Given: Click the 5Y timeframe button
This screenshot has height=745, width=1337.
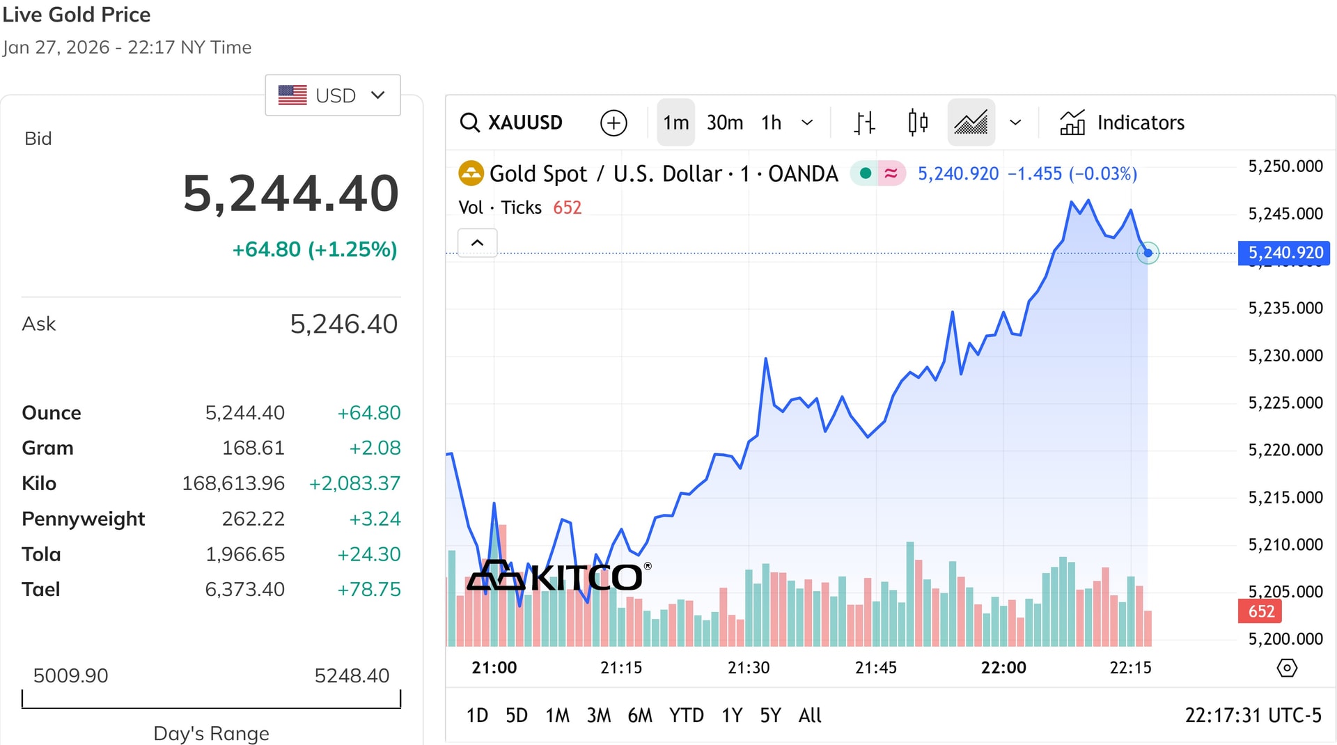Looking at the screenshot, I should pyautogui.click(x=769, y=715).
